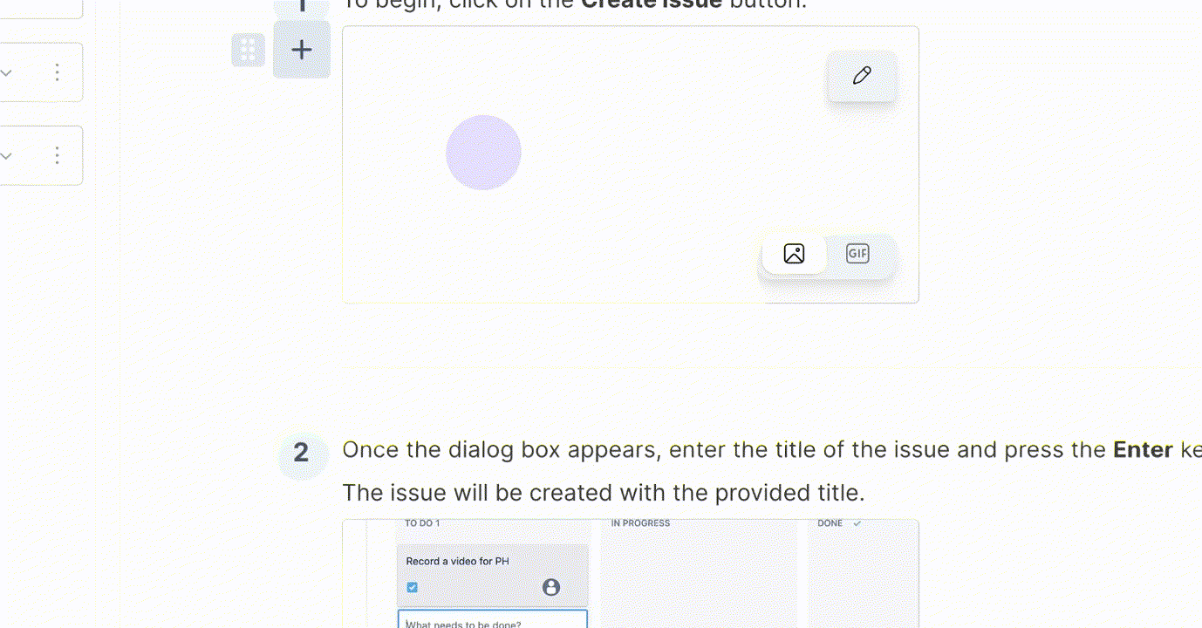Switch step media to GIF mode

point(857,254)
